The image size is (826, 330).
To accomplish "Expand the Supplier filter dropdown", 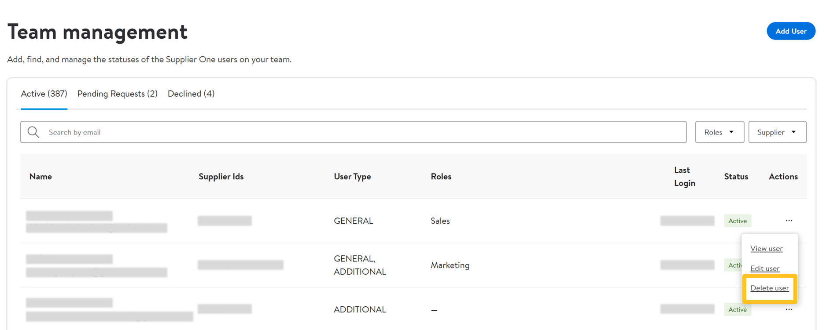I will (777, 132).
